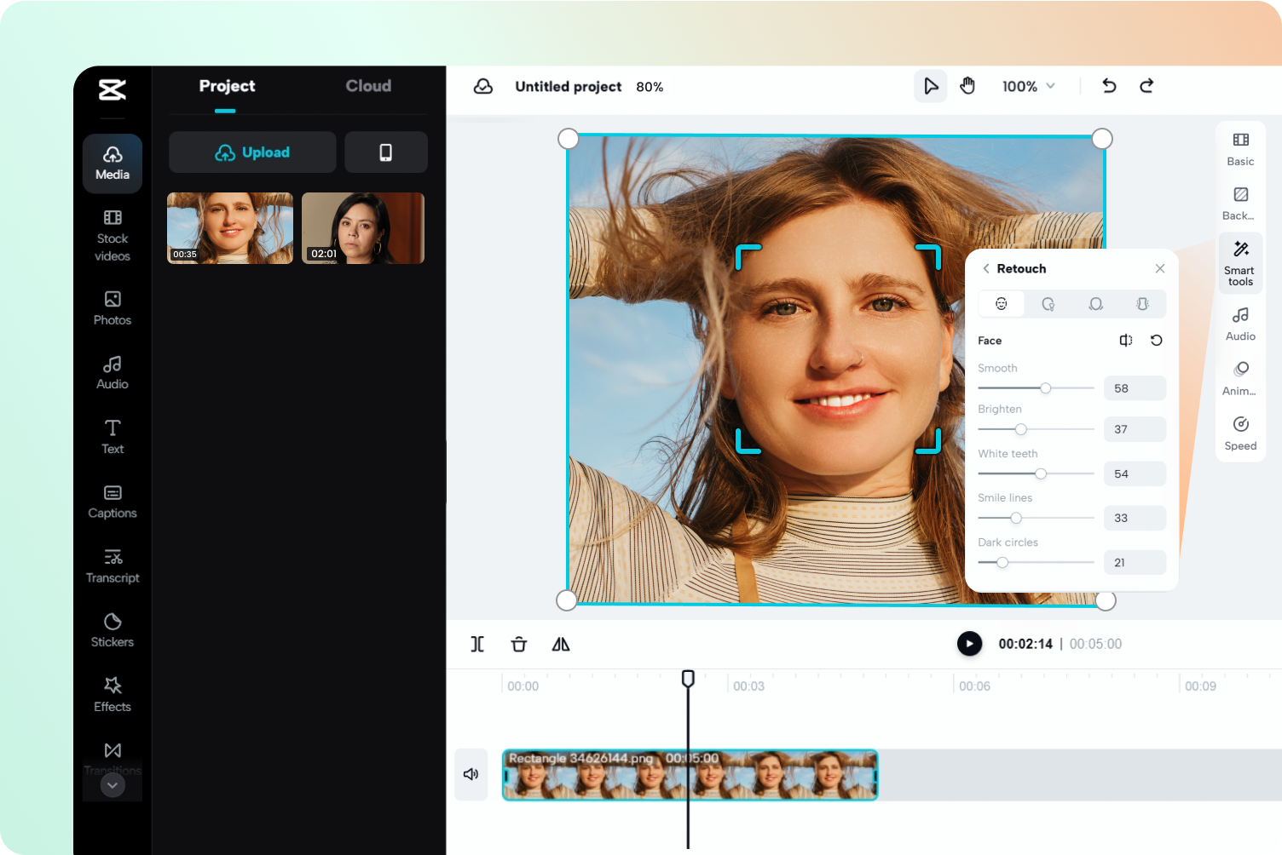The image size is (1282, 855).
Task: Open the 100% zoom dropdown
Action: click(1029, 86)
